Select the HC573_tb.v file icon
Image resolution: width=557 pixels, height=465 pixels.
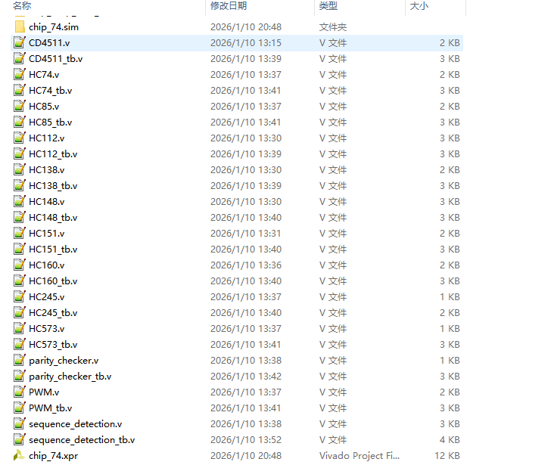point(20,344)
